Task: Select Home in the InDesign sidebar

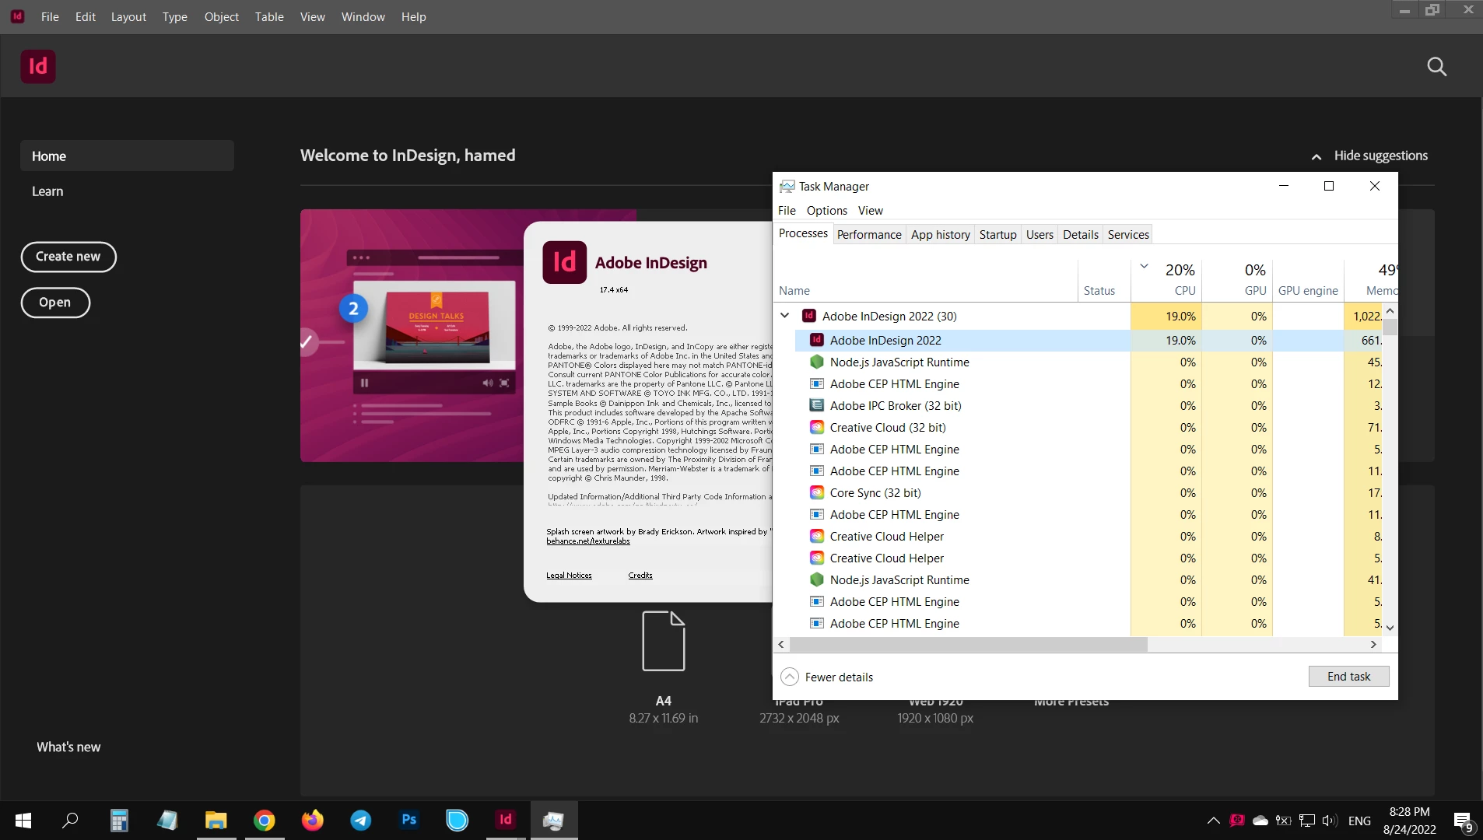Action: (x=127, y=156)
